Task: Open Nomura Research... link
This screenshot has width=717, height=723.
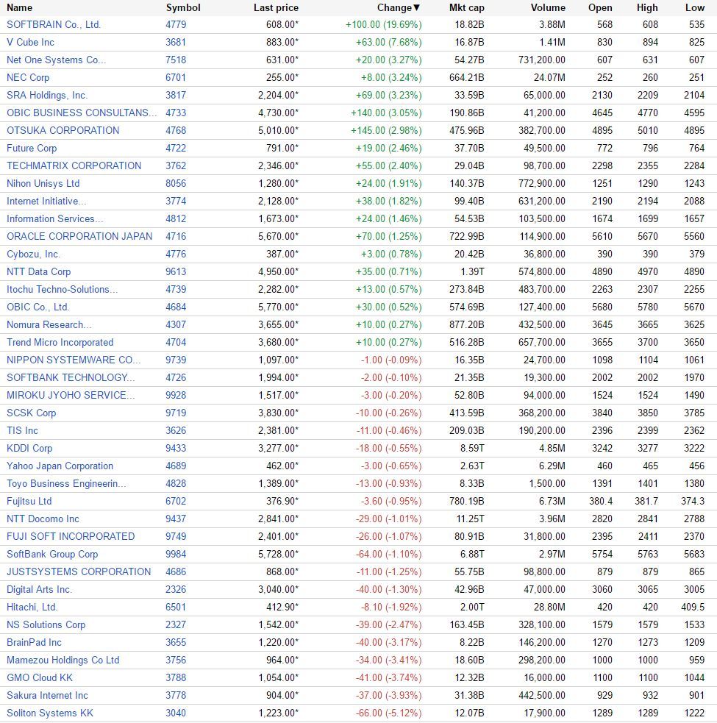Action: 49,325
